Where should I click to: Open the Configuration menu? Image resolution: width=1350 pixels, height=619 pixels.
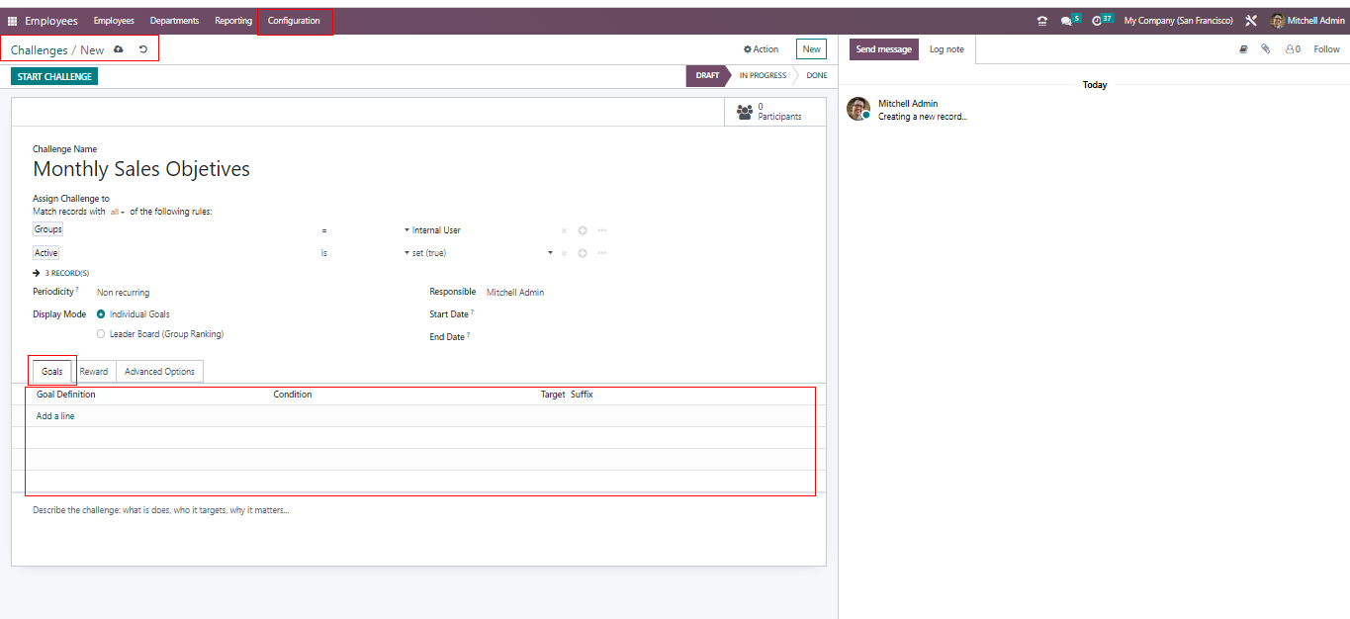[294, 21]
